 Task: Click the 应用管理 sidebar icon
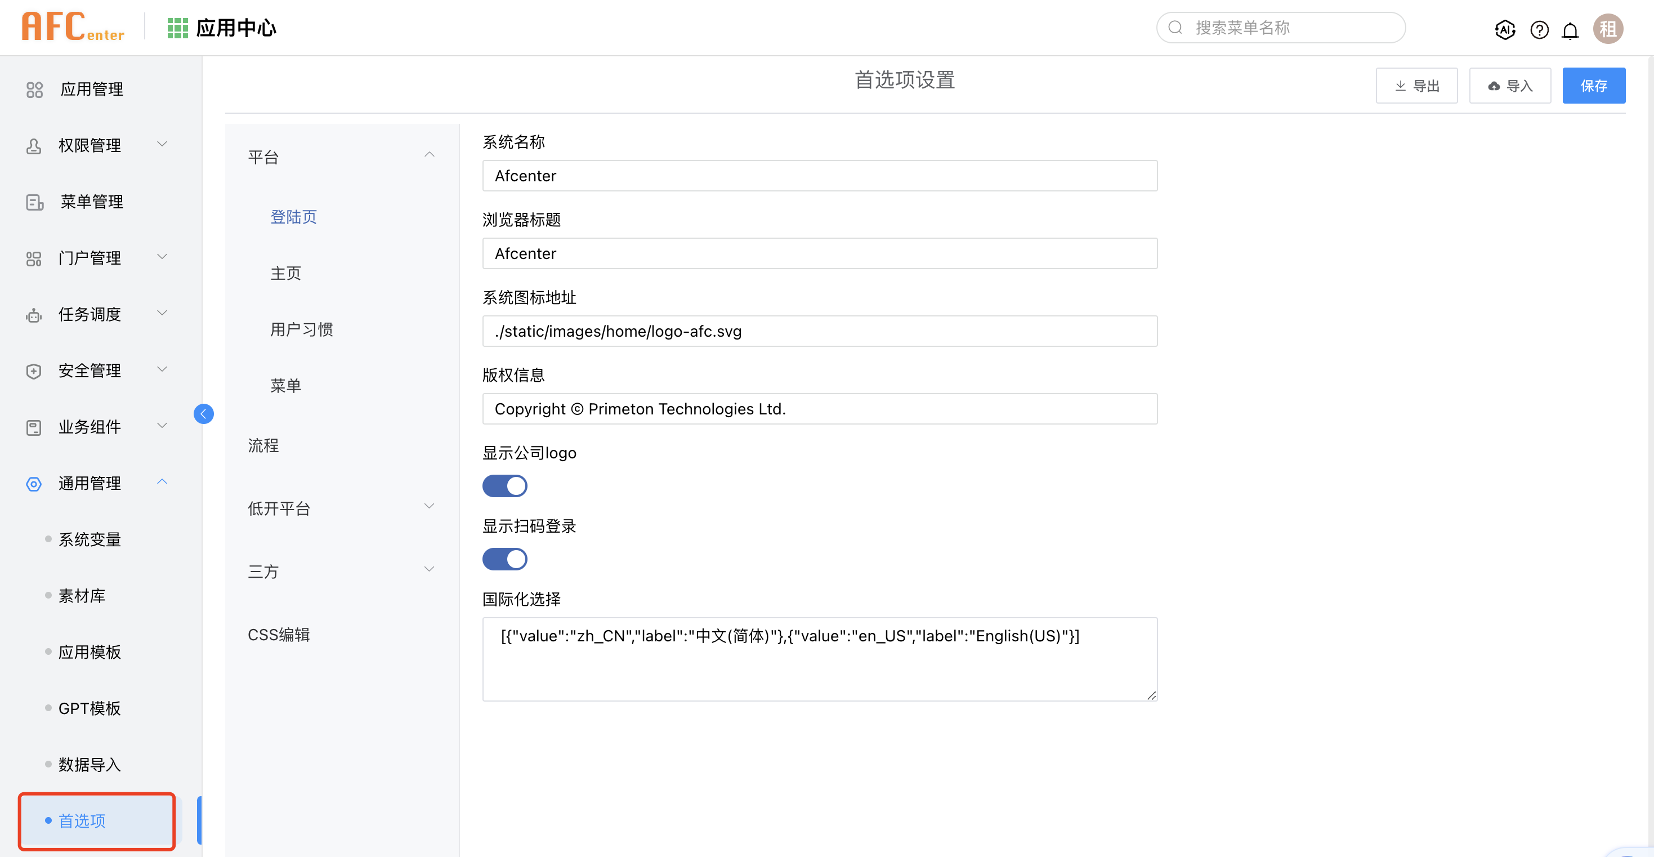35,90
